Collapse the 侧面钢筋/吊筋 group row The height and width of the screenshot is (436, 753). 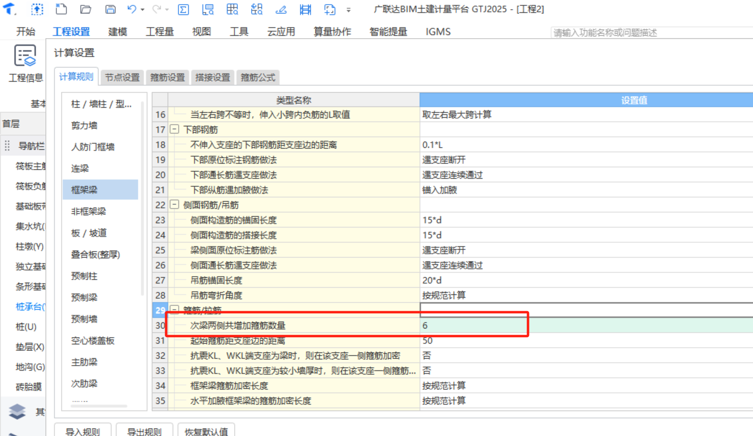pyautogui.click(x=175, y=205)
